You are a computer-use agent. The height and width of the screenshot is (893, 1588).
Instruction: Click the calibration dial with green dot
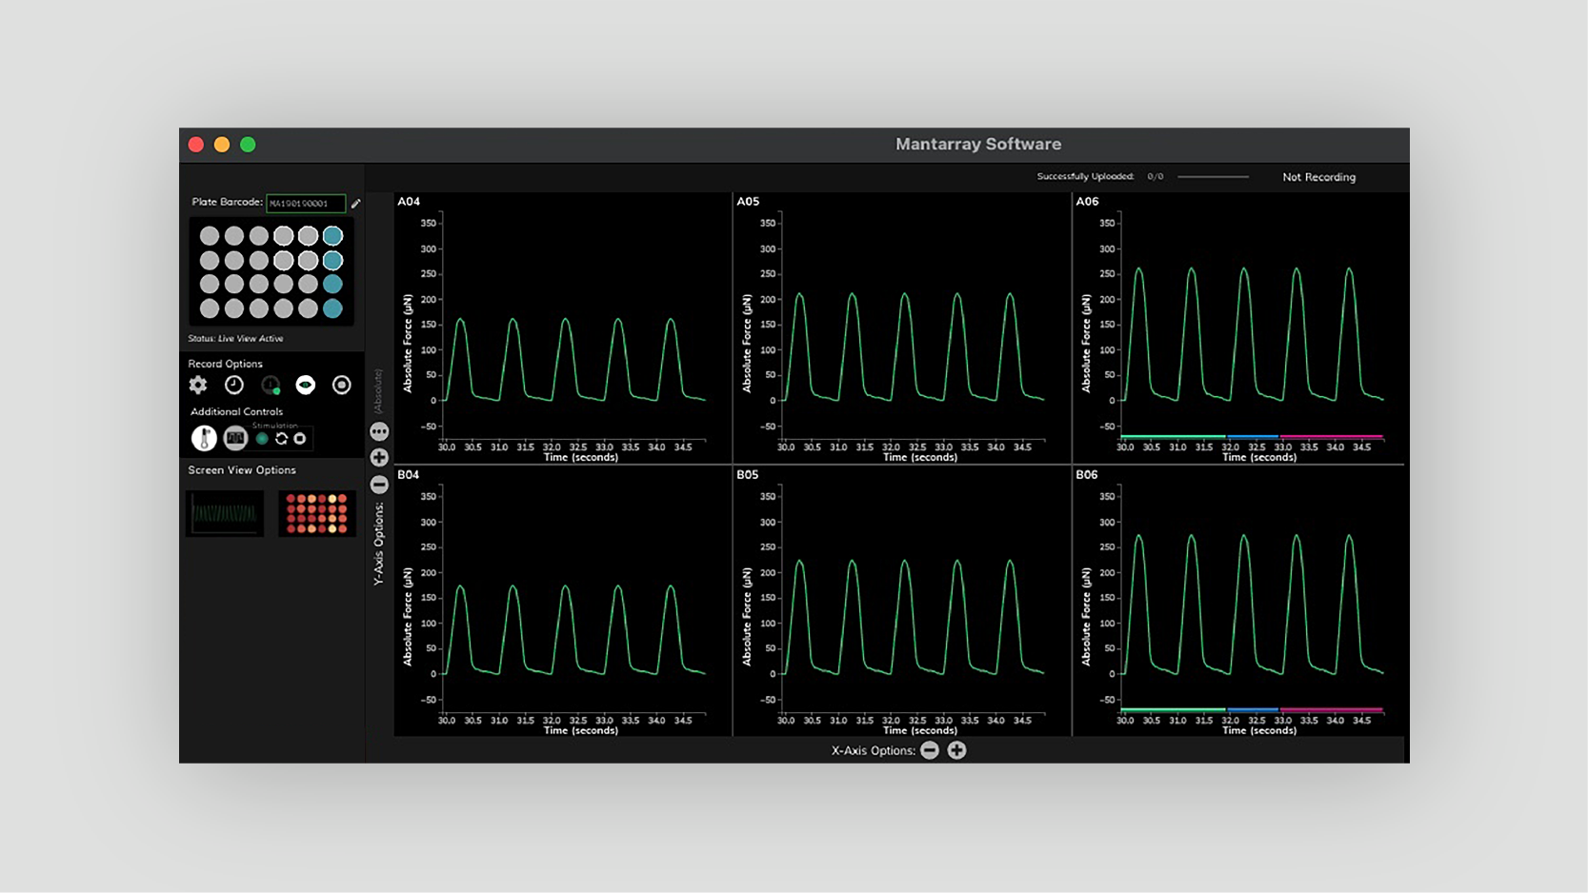271,385
